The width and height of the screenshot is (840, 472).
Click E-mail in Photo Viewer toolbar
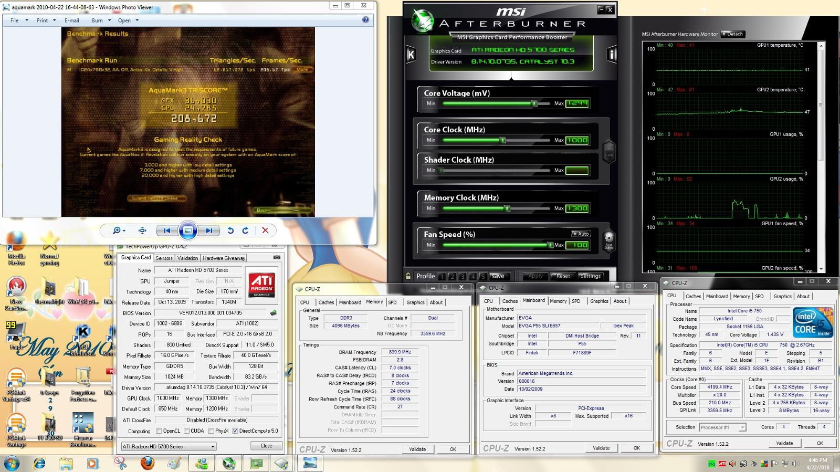pos(72,20)
